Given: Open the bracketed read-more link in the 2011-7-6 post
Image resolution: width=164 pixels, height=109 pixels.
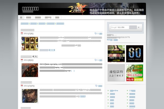Looking at the screenshot, I should [52, 50].
